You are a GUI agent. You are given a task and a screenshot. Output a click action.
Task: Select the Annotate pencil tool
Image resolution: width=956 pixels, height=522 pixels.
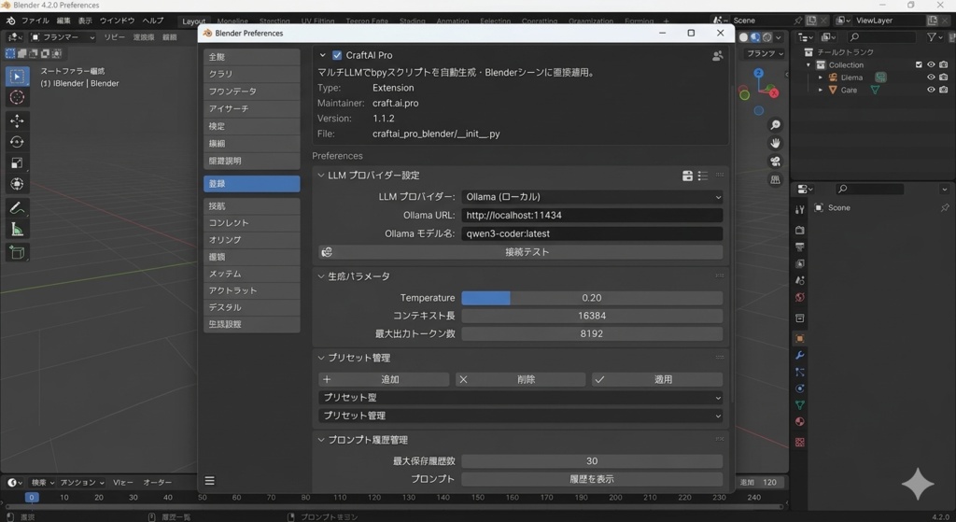(x=17, y=208)
